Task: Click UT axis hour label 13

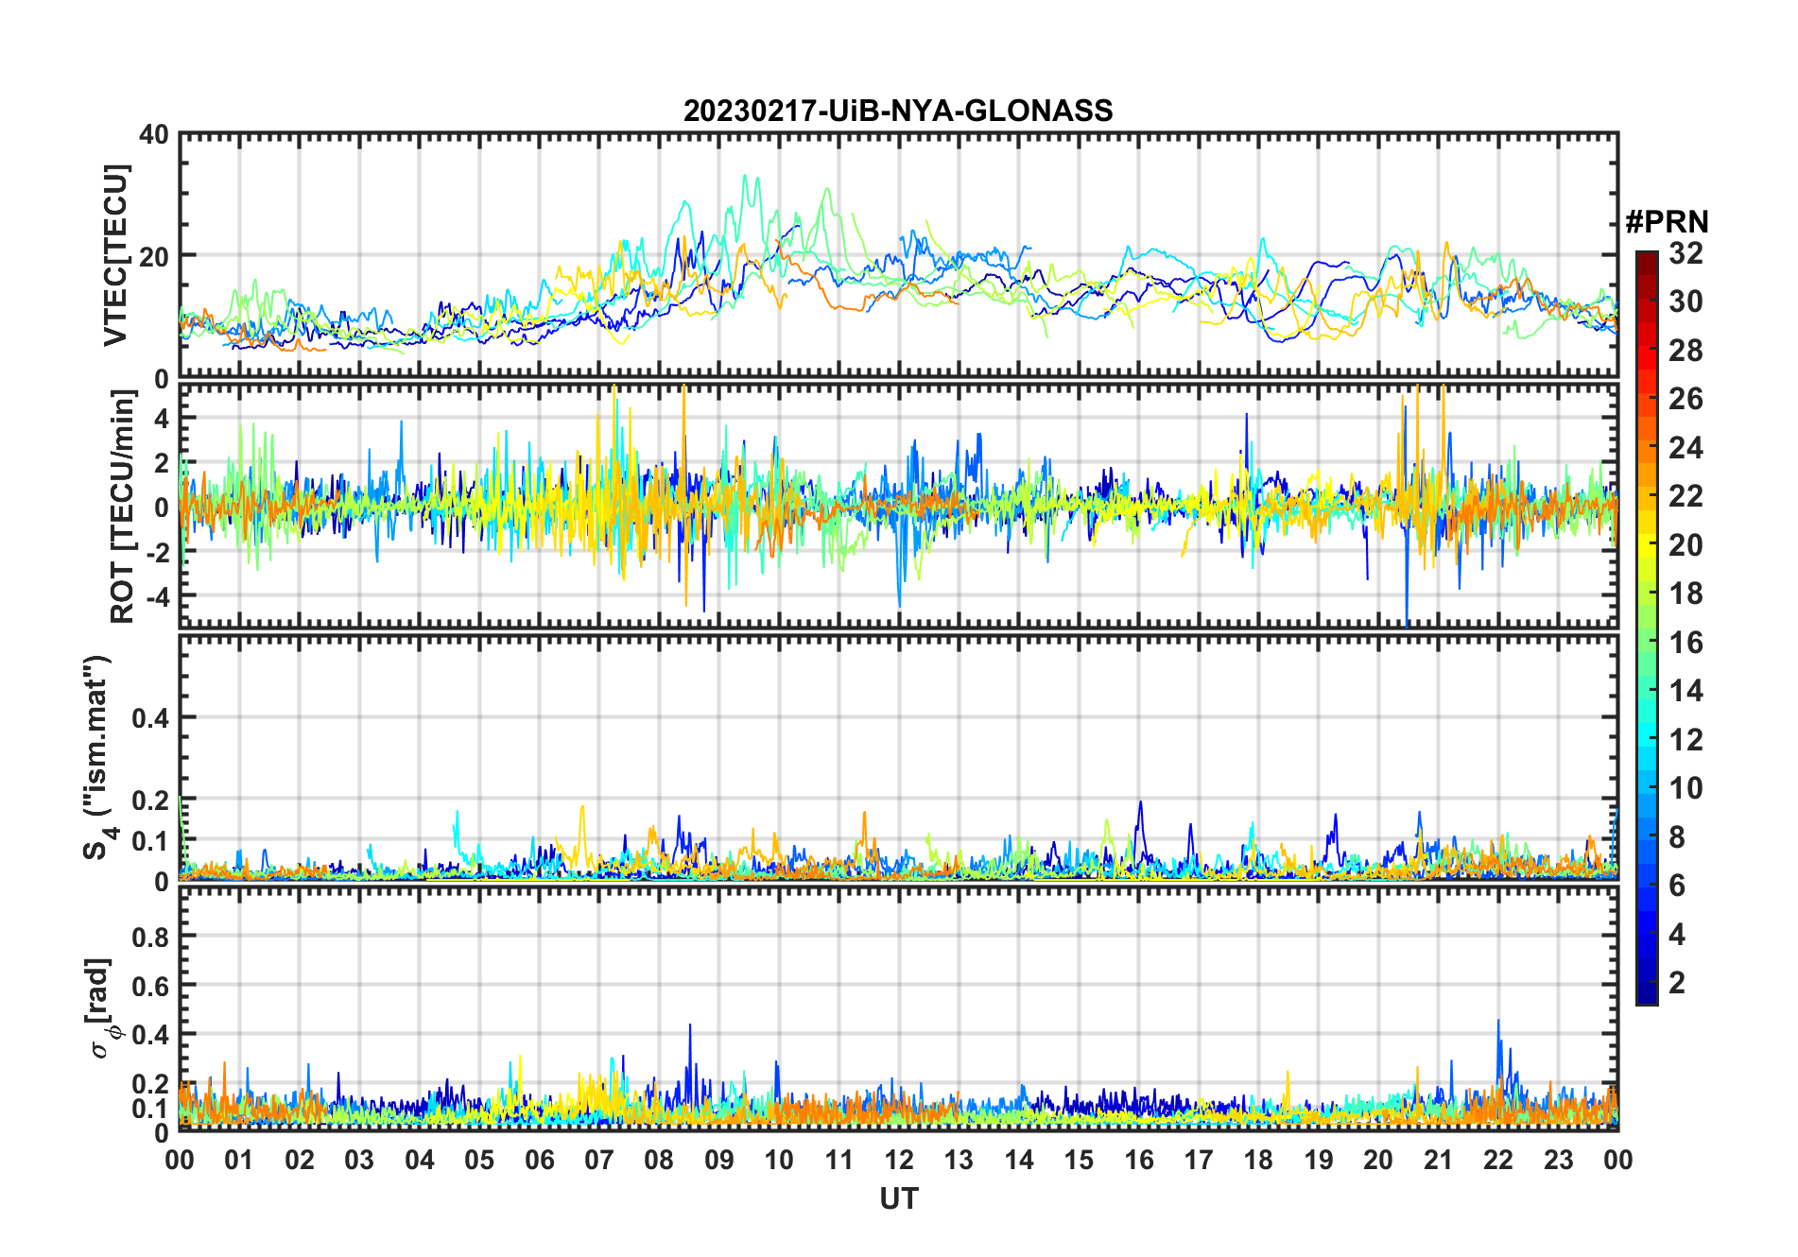Action: tap(959, 1160)
